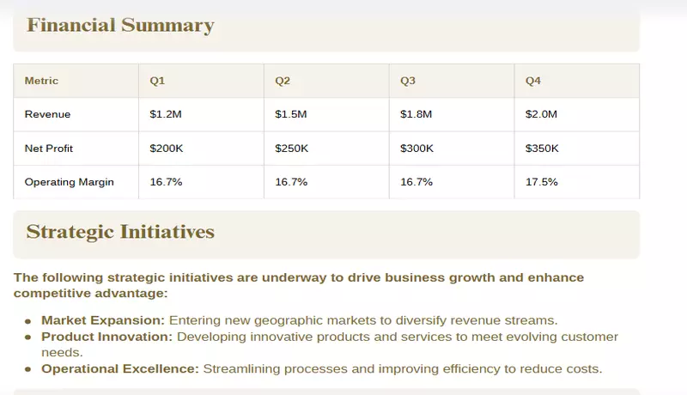Viewport: 687px width, 395px height.
Task: Click the Q2 net profit value $250K
Action: tap(291, 149)
